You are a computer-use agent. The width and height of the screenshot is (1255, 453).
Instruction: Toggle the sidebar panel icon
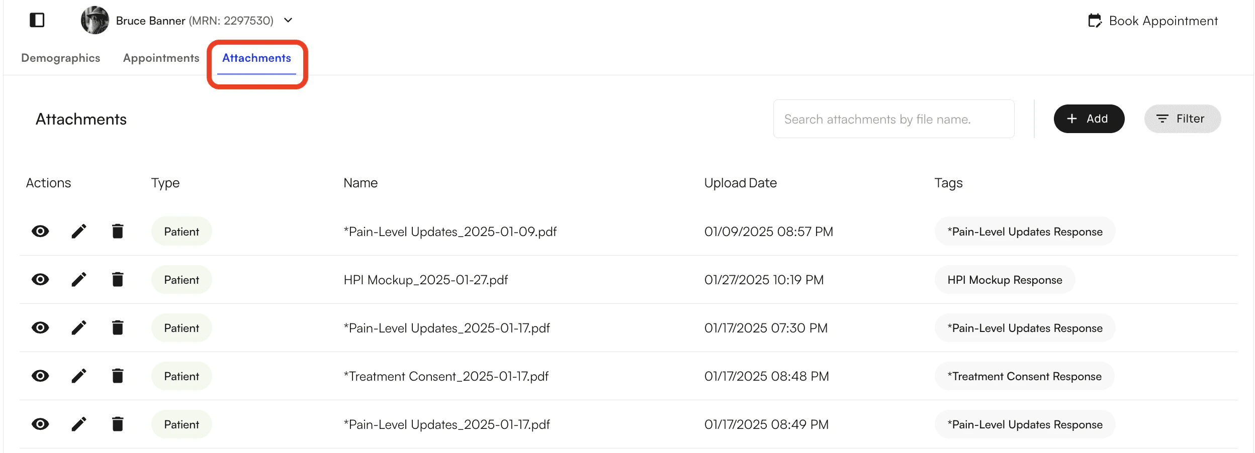[37, 20]
